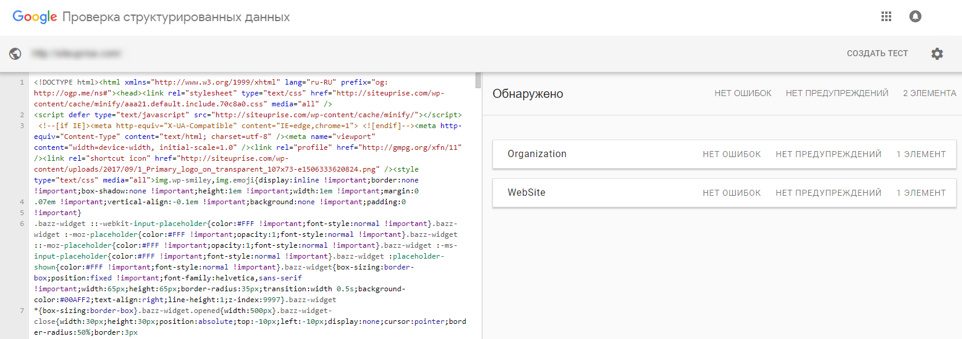Screen dimensions: 962x339
Task: Click 'НЕТ ПРЕДУПРЕЖДЕНИЙ' in WebSite row
Action: 828,193
